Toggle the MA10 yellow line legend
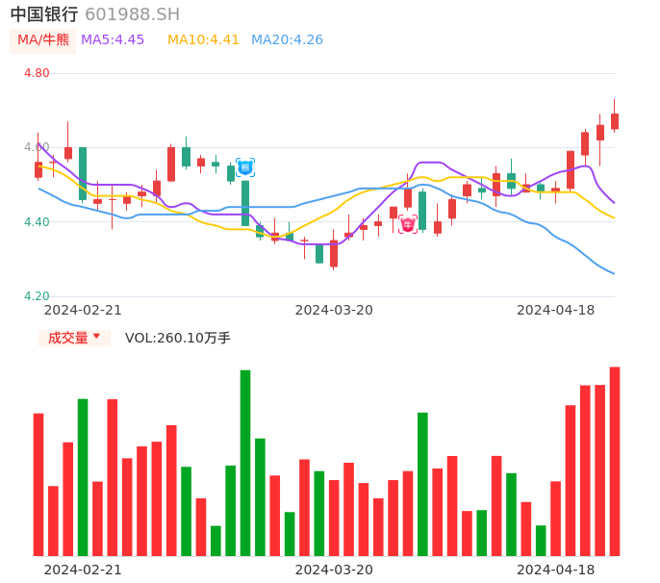This screenshot has height=583, width=660. point(203,40)
